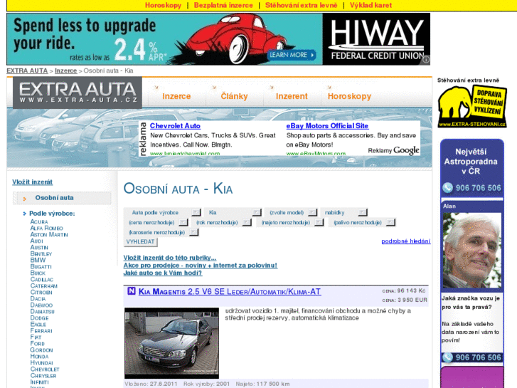This screenshot has width=517, height=388.
Task: Open the Články navigation tab
Action: click(234, 96)
